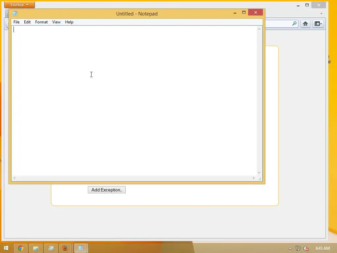Open the Firefox orange menu button
Image resolution: width=337 pixels, height=253 pixels.
[x=19, y=5]
